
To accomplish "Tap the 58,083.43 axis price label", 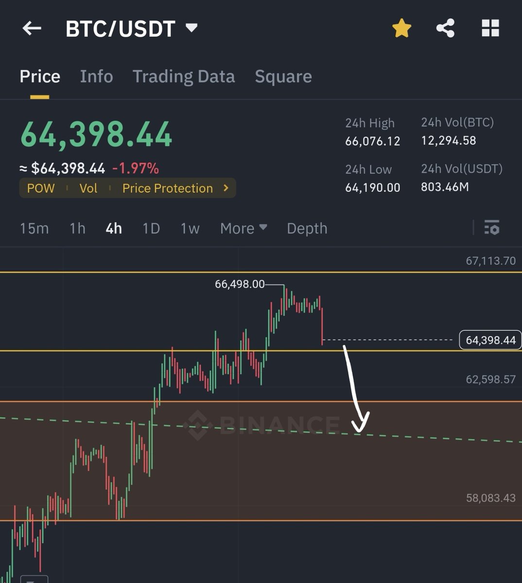I will [x=490, y=498].
